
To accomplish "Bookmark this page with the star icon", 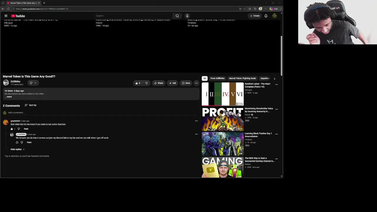I will [244, 9].
